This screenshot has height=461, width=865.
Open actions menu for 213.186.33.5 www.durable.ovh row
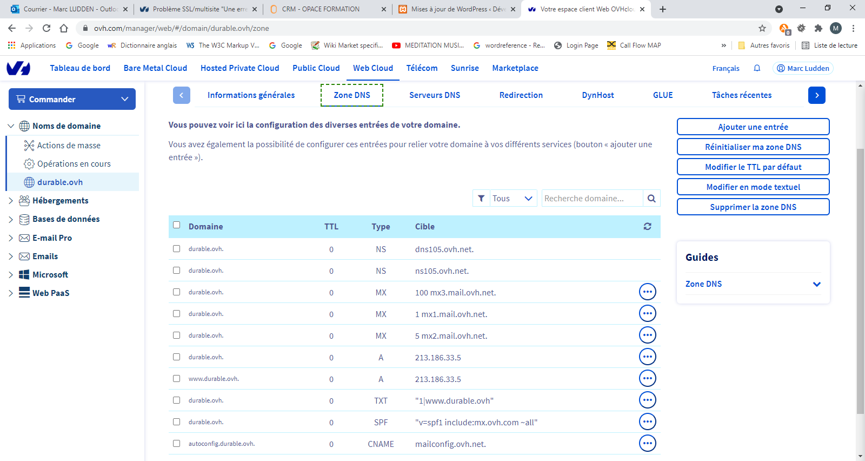pos(647,378)
